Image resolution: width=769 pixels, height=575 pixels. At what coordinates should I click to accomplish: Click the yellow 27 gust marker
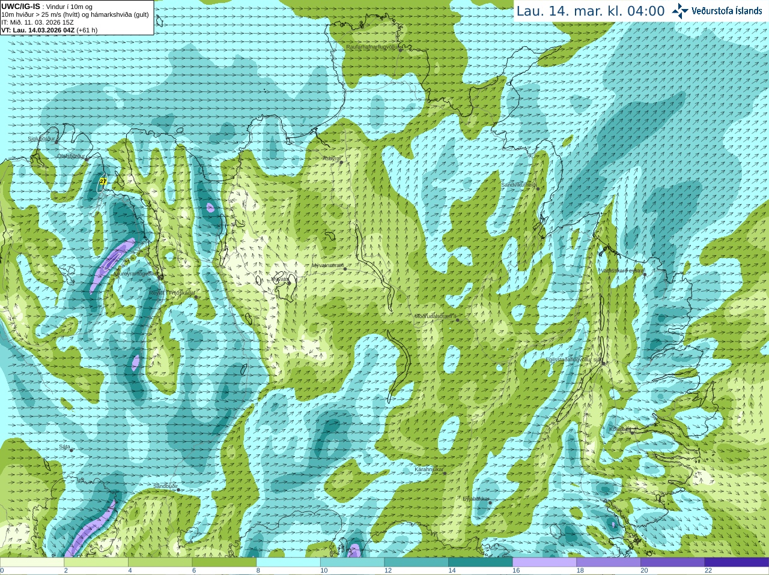103,181
